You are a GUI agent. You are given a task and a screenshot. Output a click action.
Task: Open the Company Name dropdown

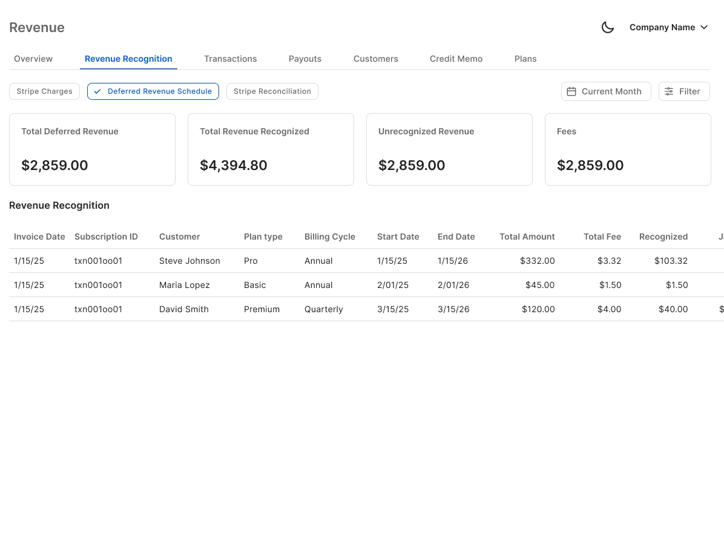click(x=668, y=28)
